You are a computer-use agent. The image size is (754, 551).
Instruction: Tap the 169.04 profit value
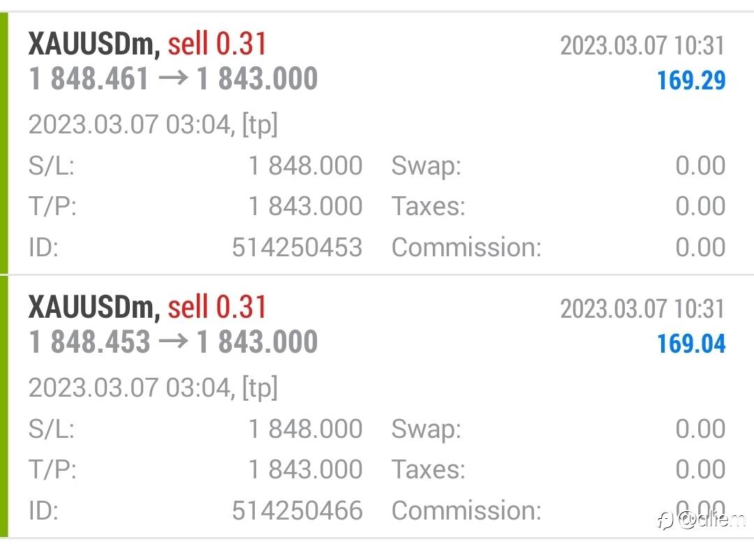point(690,344)
